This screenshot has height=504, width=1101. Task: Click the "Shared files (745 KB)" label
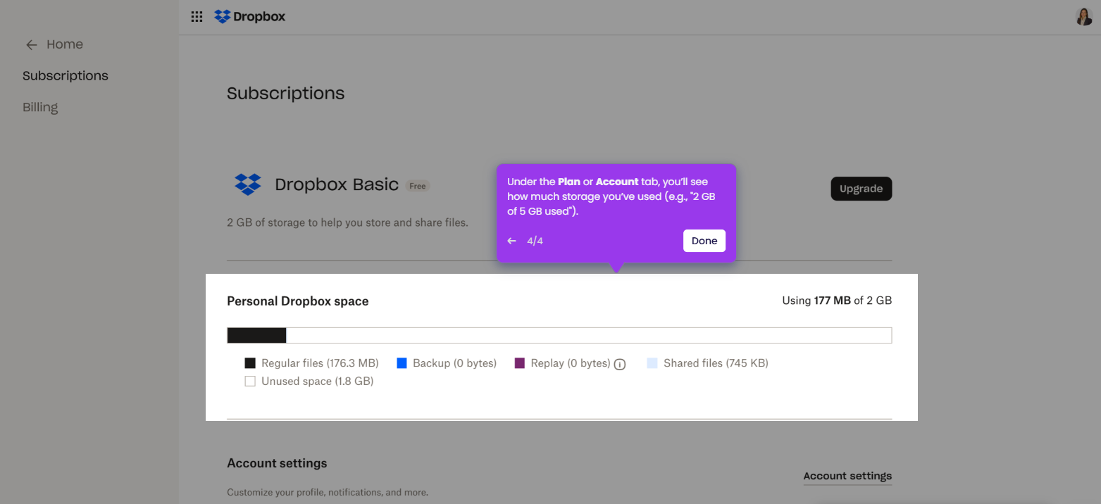click(716, 363)
